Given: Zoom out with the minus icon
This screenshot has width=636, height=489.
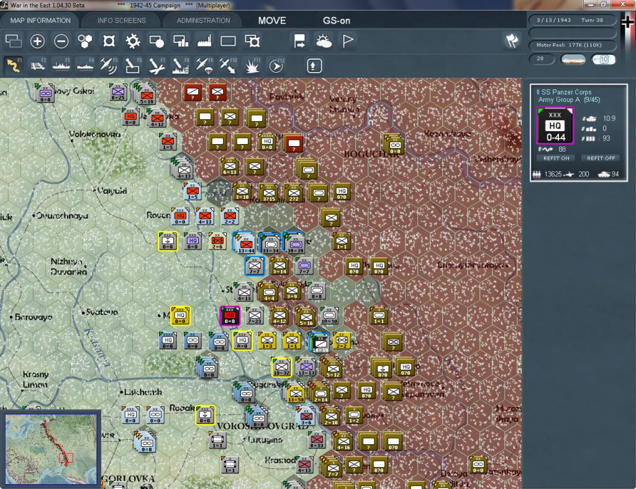Looking at the screenshot, I should point(61,41).
